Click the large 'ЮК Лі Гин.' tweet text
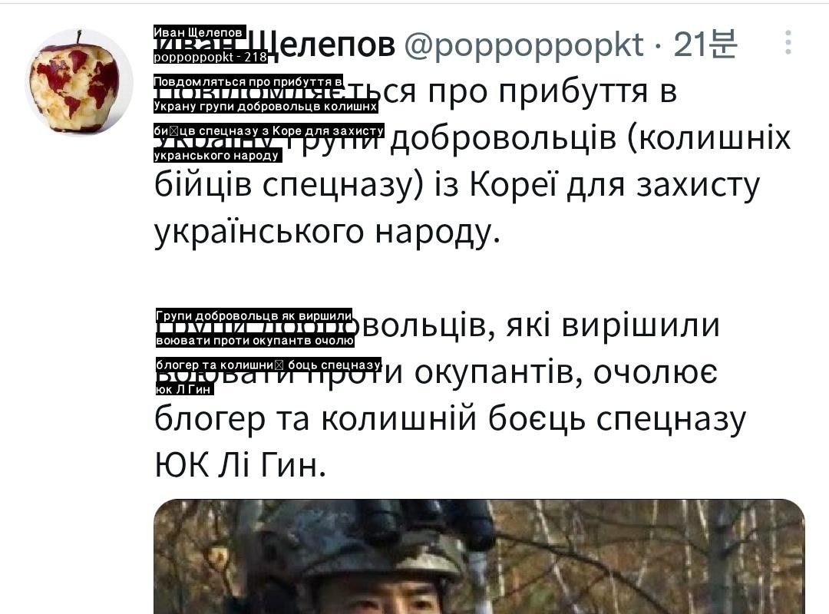829x614 pixels. [240, 465]
